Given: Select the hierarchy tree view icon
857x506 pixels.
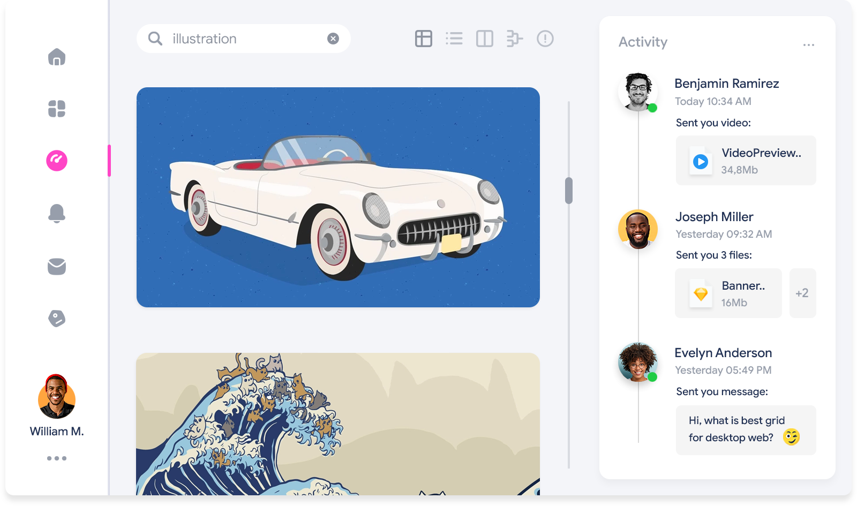Looking at the screenshot, I should point(514,39).
